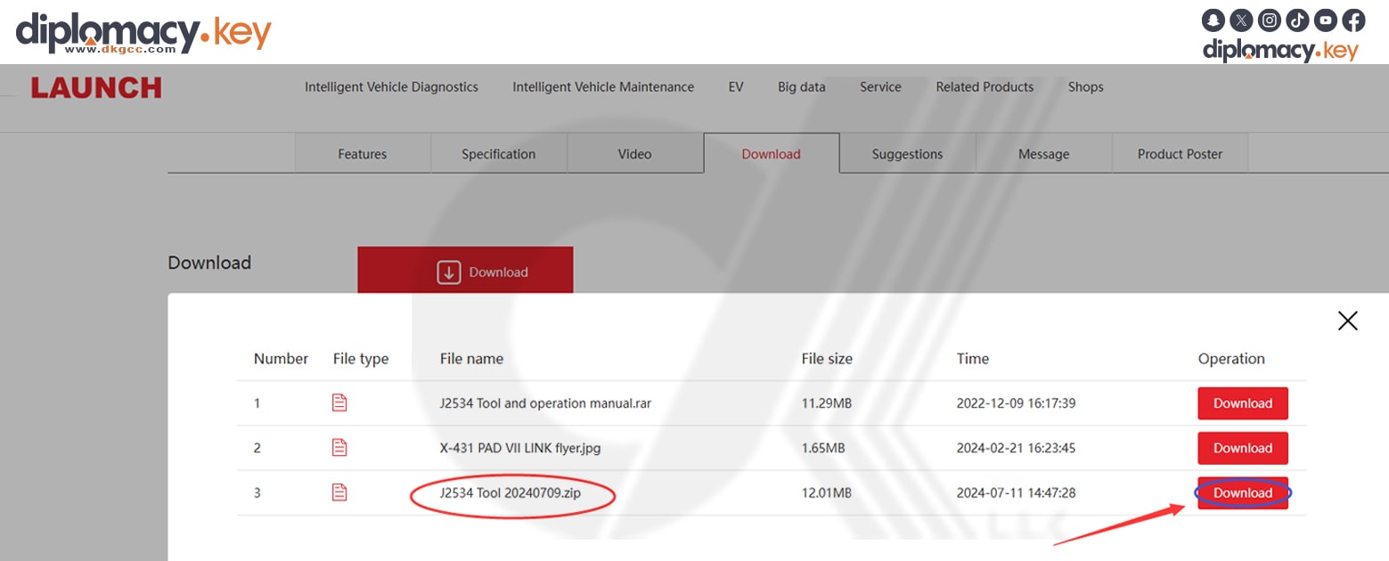1389x561 pixels.
Task: Download the J2534 Tool 20240709.zip file
Action: point(1242,492)
